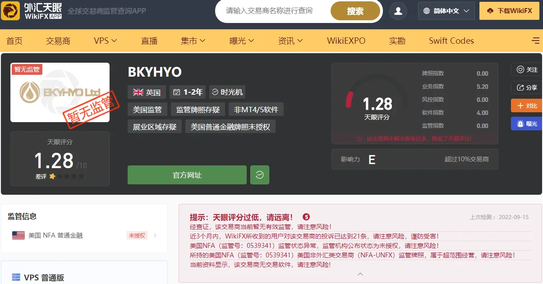Viewport: 543px width, 284px height.
Task: Click the globe icon in language selector
Action: [x=426, y=11]
